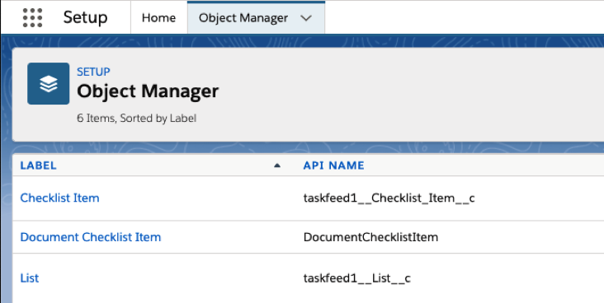Screen dimensions: 604x303
Task: Click the Setup app name text
Action: [x=85, y=17]
